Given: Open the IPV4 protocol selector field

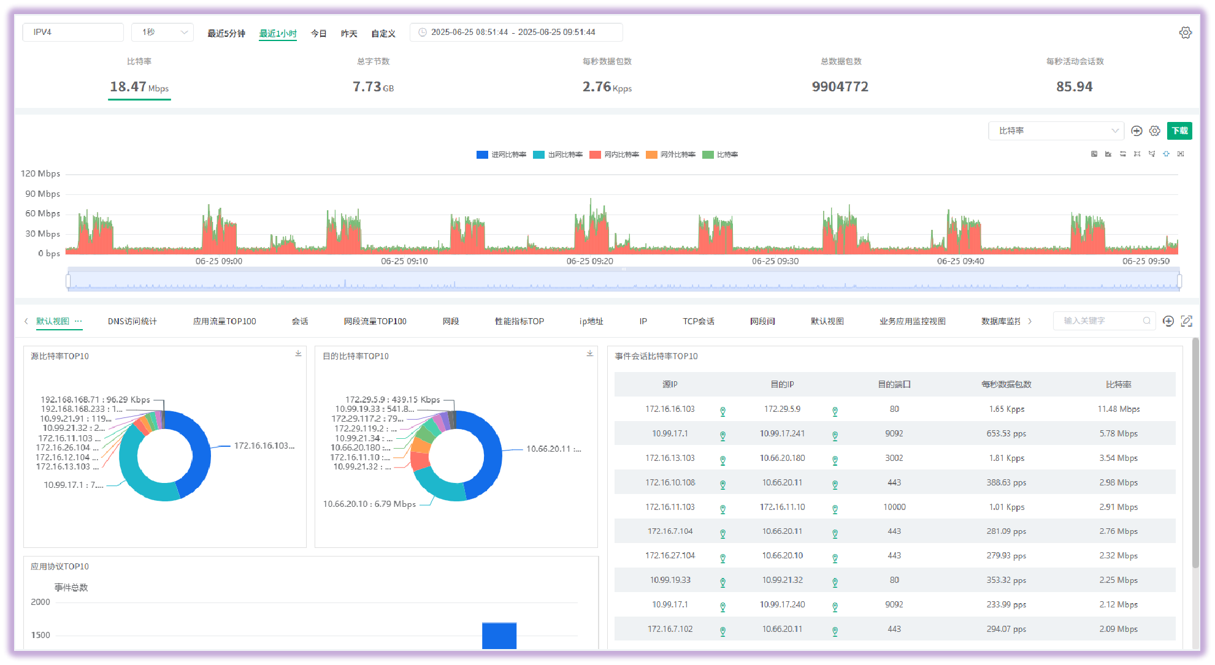Looking at the screenshot, I should tap(73, 32).
